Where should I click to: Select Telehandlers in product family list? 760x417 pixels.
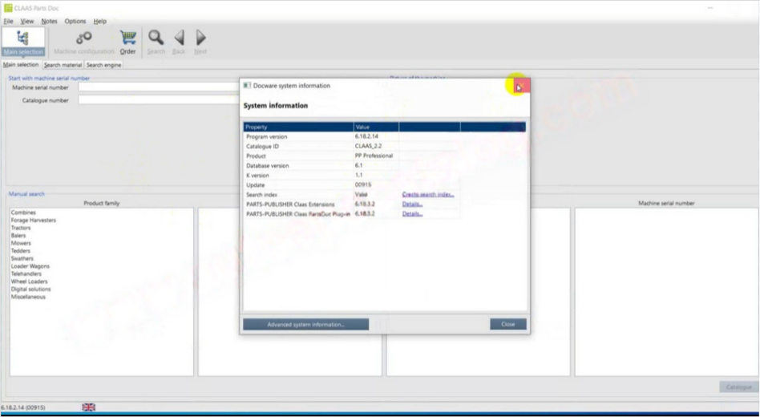point(28,274)
